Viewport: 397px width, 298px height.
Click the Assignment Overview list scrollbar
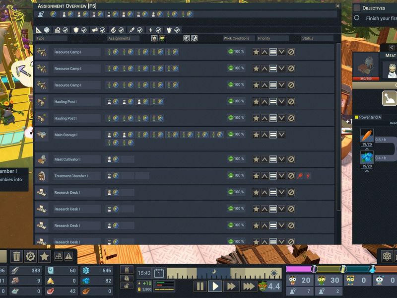pos(338,127)
